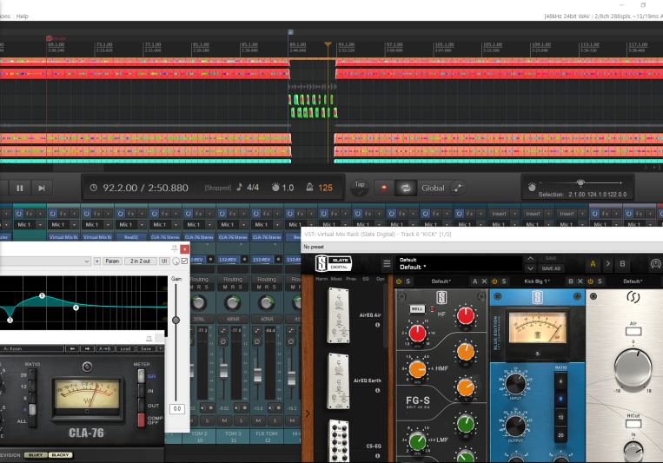
Task: Click the CLA-76 A to B copy button
Action: (103, 349)
